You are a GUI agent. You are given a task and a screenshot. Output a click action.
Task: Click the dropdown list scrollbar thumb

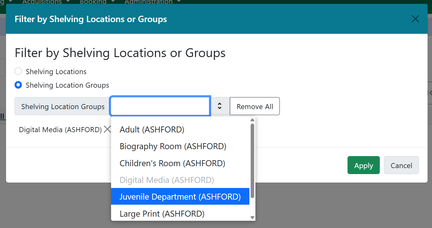pos(252,161)
